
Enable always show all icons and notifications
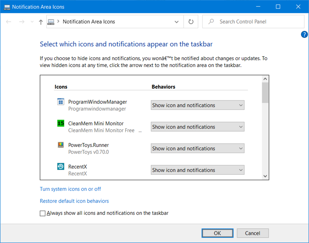(43, 213)
